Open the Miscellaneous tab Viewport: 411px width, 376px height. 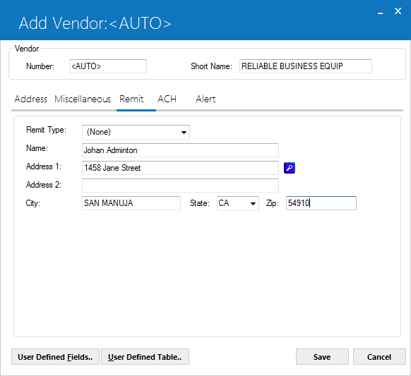(83, 99)
